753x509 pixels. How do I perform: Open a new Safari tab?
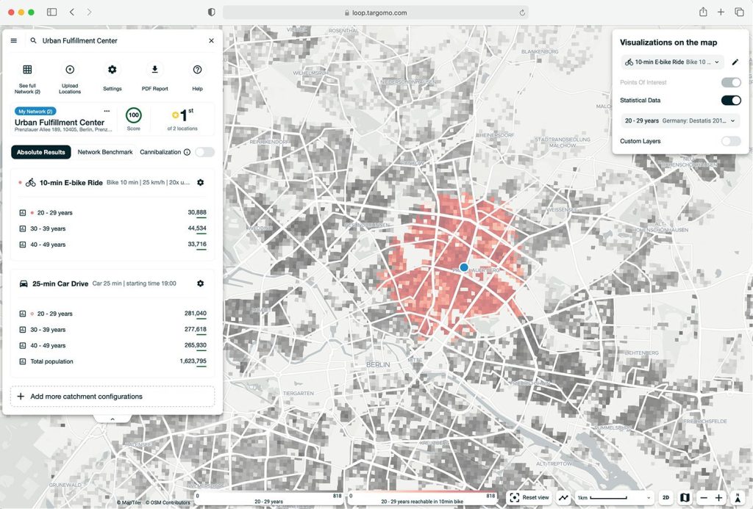721,12
